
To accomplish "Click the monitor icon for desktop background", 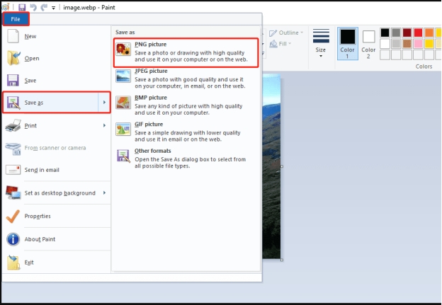I will coord(13,192).
